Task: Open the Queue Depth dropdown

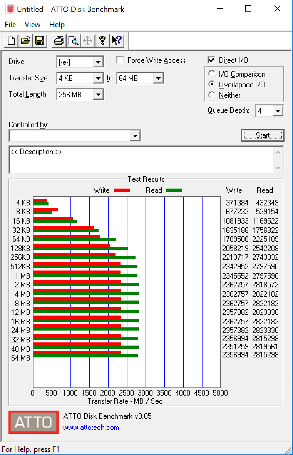Action: [x=278, y=111]
